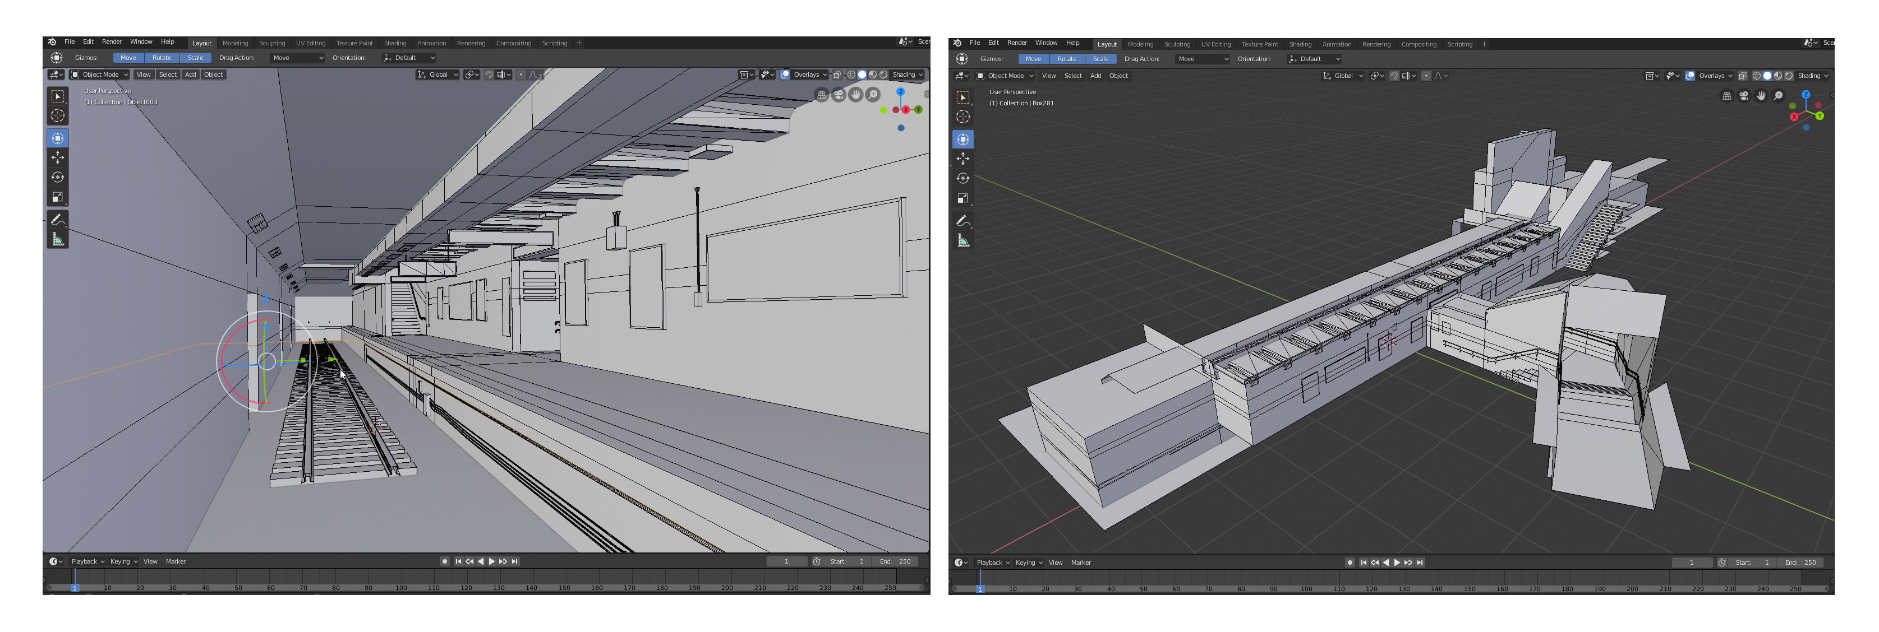Screen dimensions: 1879x632
Task: Click pan hand icon in left viewport
Action: [855, 95]
